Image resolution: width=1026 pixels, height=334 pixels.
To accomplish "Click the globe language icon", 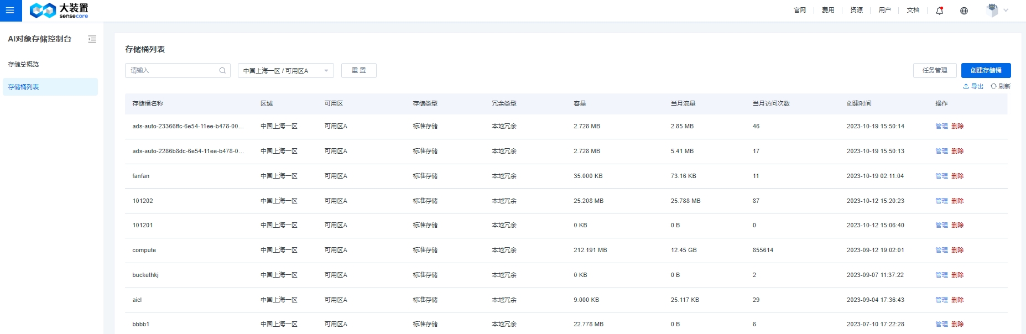I will pyautogui.click(x=963, y=11).
